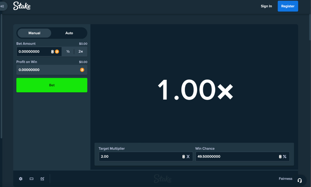Click the Win Chance input field
Image resolution: width=311 pixels, height=187 pixels.
point(235,157)
